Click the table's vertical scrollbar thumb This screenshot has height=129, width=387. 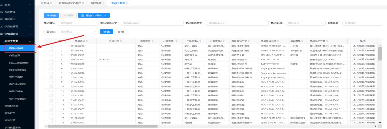point(380,54)
